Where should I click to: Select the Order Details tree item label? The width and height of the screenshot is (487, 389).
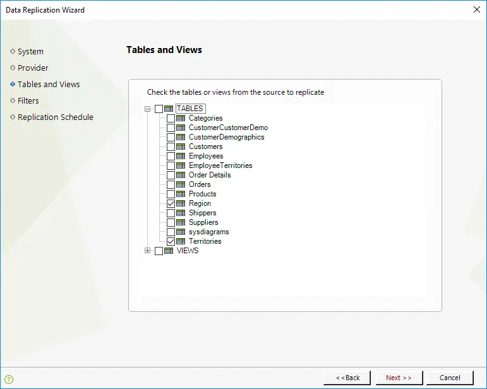[x=210, y=175]
